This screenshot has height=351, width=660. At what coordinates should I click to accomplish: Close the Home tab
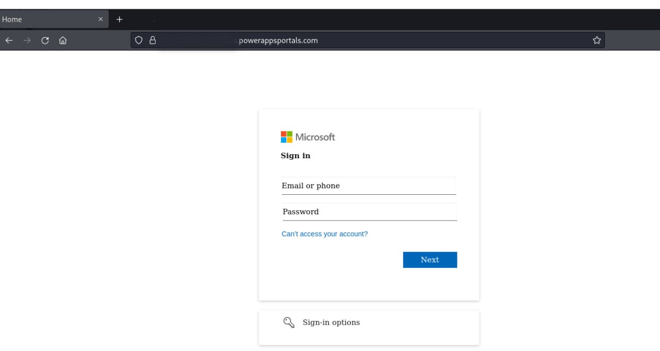click(x=101, y=19)
